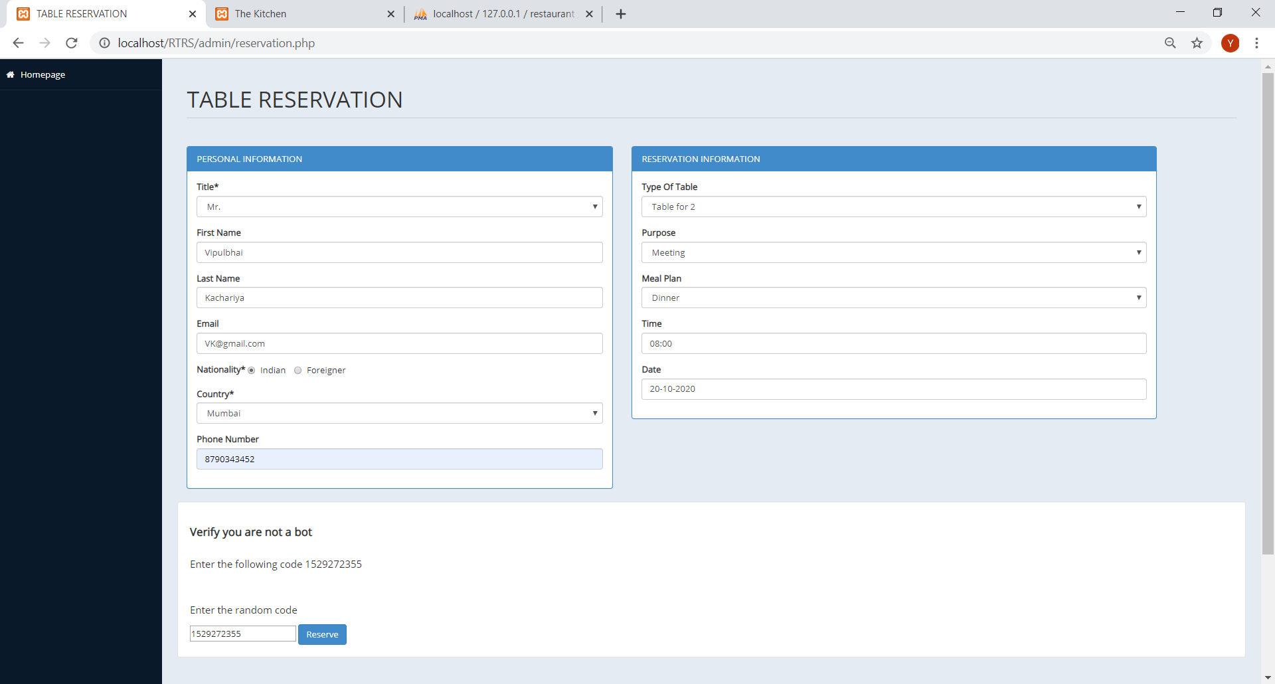Click the Homepage sidebar link
Viewport: 1275px width, 684px height.
coord(42,74)
